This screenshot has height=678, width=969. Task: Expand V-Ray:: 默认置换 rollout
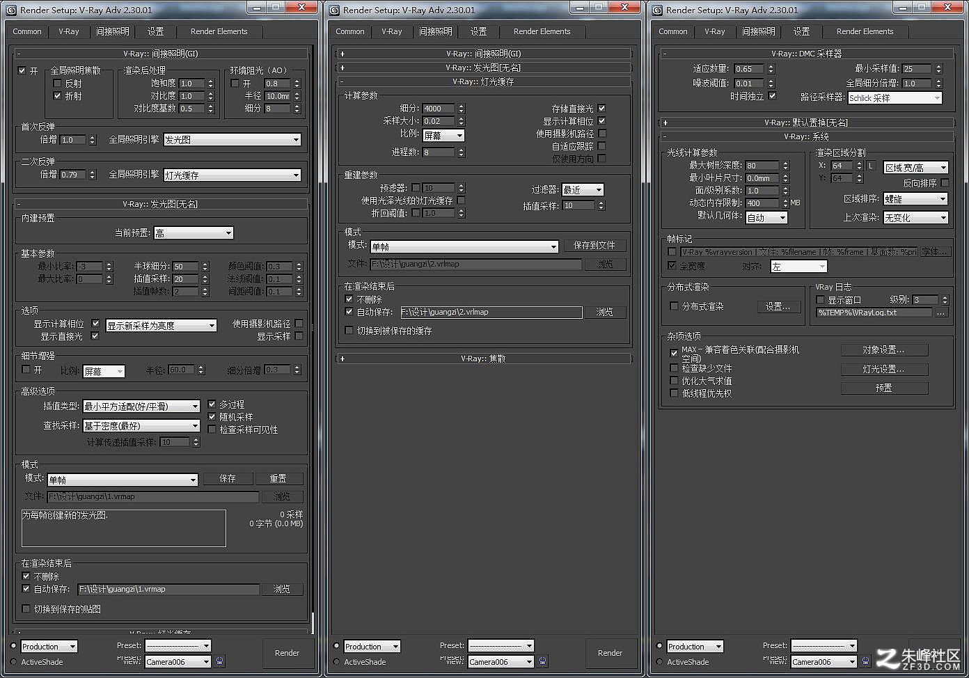point(806,123)
